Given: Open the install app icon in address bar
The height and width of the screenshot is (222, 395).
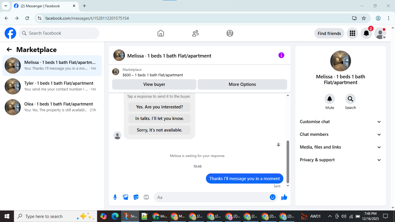Looking at the screenshot, I should click(x=355, y=18).
